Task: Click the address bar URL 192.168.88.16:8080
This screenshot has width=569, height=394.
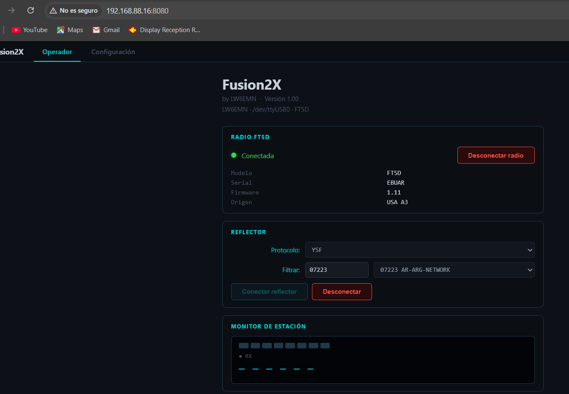Action: 137,11
